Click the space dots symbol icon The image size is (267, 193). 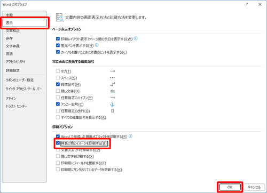pyautogui.click(x=112, y=78)
